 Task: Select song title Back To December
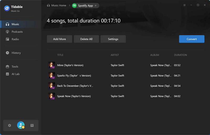coord(75,86)
